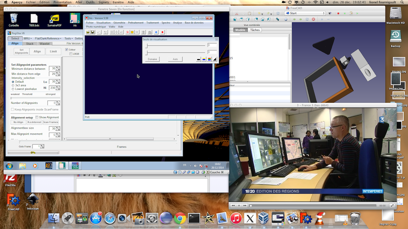The width and height of the screenshot is (408, 229).
Task: Click the red macro record dot in FreeCAD
Action: pyautogui.click(x=338, y=13)
